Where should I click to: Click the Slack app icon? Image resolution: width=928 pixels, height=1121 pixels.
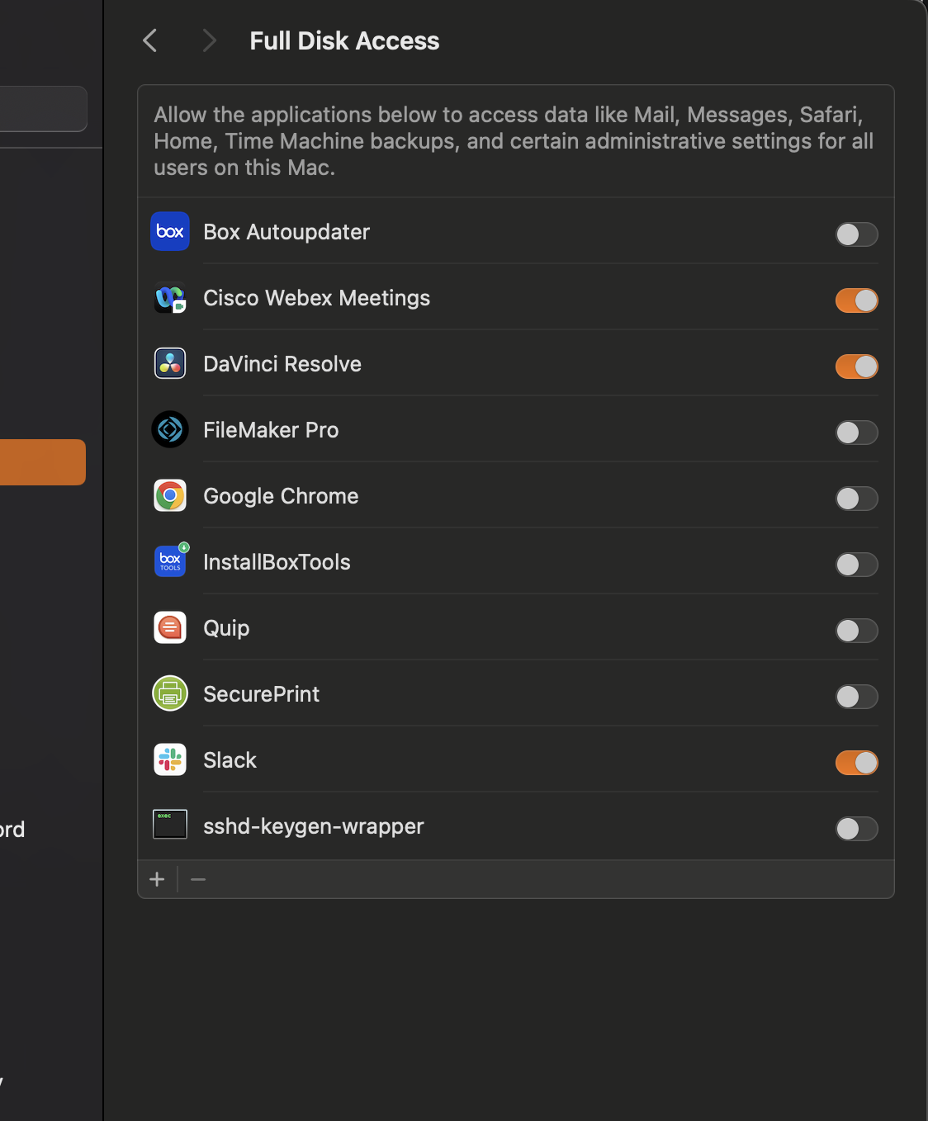[170, 760]
